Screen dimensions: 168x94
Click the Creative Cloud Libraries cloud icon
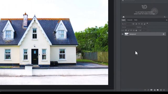click(x=144, y=7)
